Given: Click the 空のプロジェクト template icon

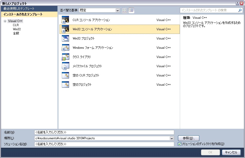Looking at the screenshot, I should click(x=65, y=84).
